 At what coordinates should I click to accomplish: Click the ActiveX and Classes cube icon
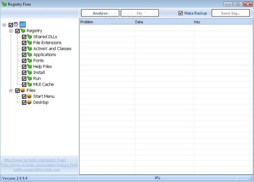[30, 49]
